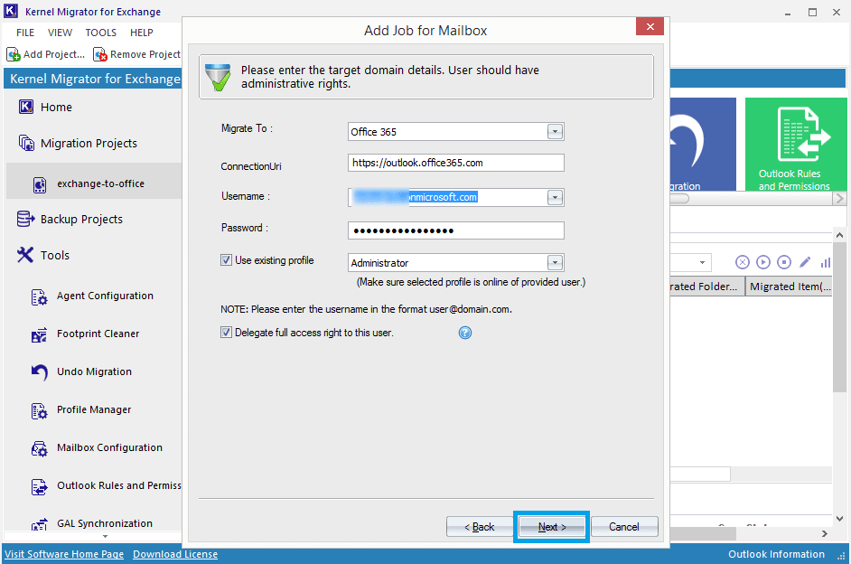Click the blue help icon beside Delegate option
Viewport: 851px width, 564px height.
[465, 333]
